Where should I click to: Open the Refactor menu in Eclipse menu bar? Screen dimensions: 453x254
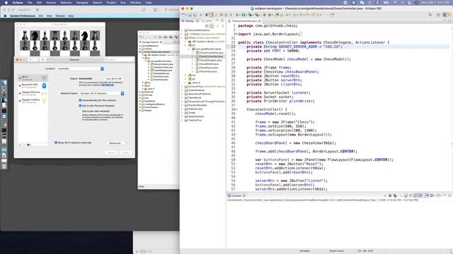(66, 3)
